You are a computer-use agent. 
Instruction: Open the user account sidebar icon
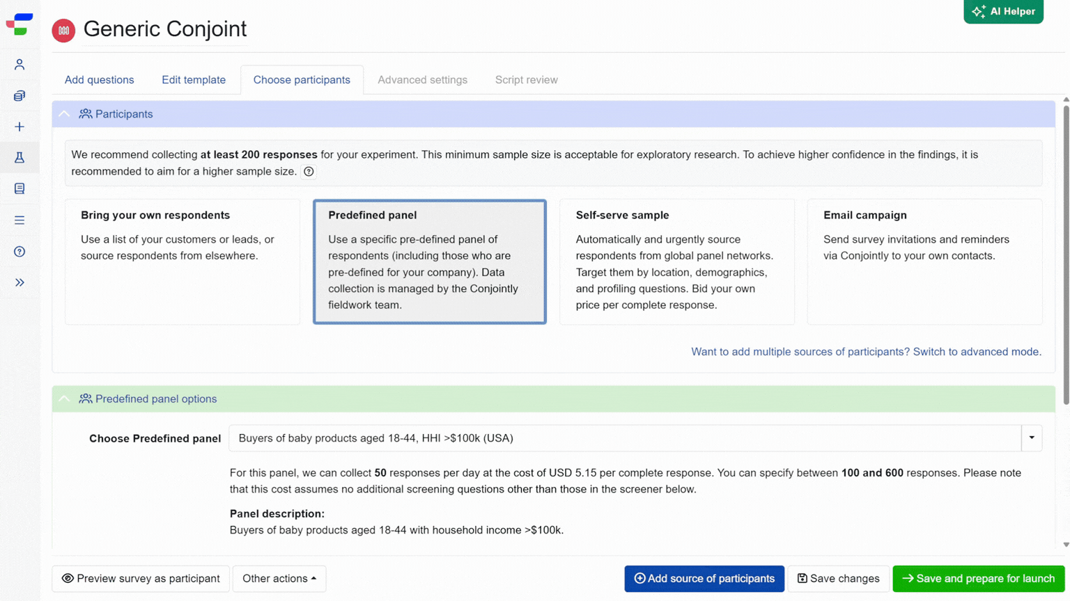point(20,65)
